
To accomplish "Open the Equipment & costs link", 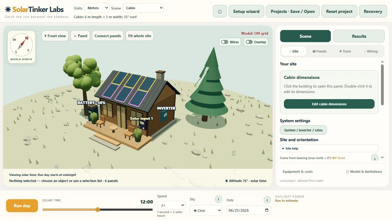I will point(297,172).
